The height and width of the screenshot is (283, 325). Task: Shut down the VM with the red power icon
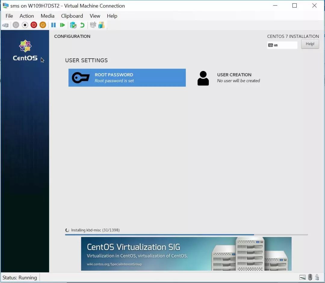coord(34,25)
